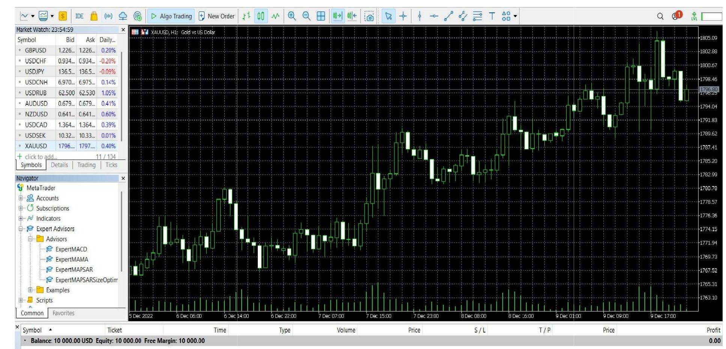Activate the cursor arrow pointer mode
Image resolution: width=726 pixels, height=349 pixels.
(x=389, y=16)
